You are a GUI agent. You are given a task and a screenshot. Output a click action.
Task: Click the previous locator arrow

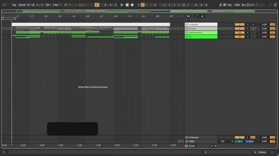[187, 20]
